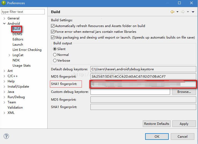Click the back navigation arrow icon
198x144 pixels.
tap(172, 12)
